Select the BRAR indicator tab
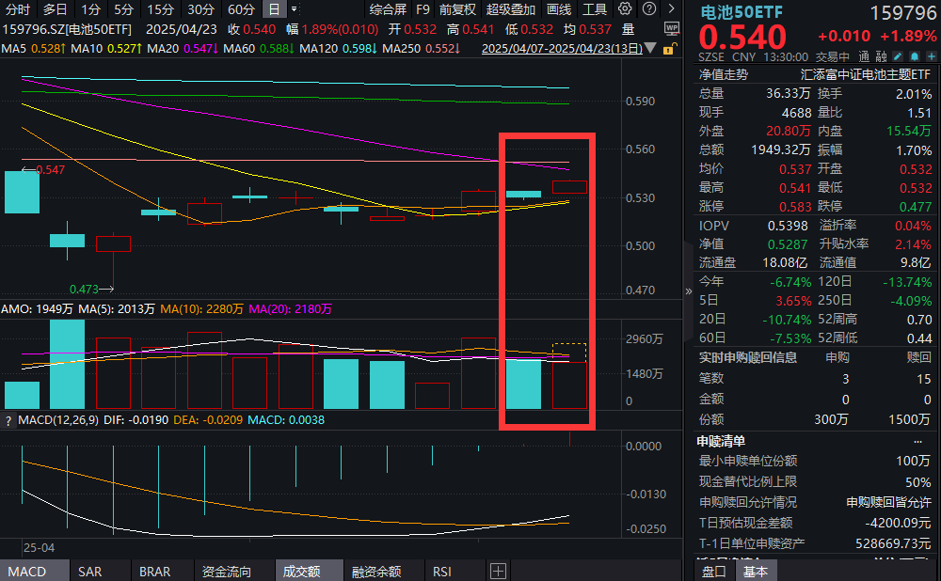The height and width of the screenshot is (581, 941). (x=155, y=572)
